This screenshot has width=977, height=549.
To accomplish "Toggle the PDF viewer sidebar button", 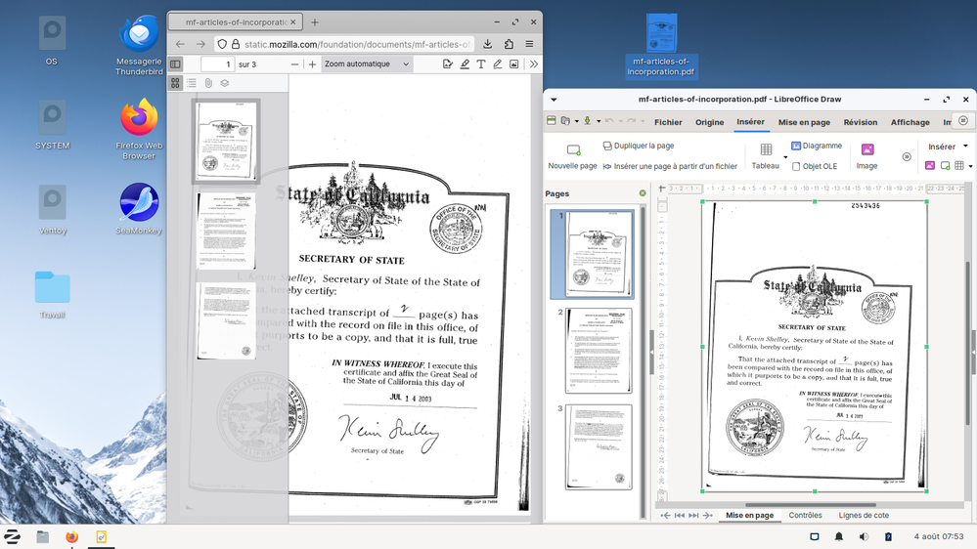I will (176, 64).
